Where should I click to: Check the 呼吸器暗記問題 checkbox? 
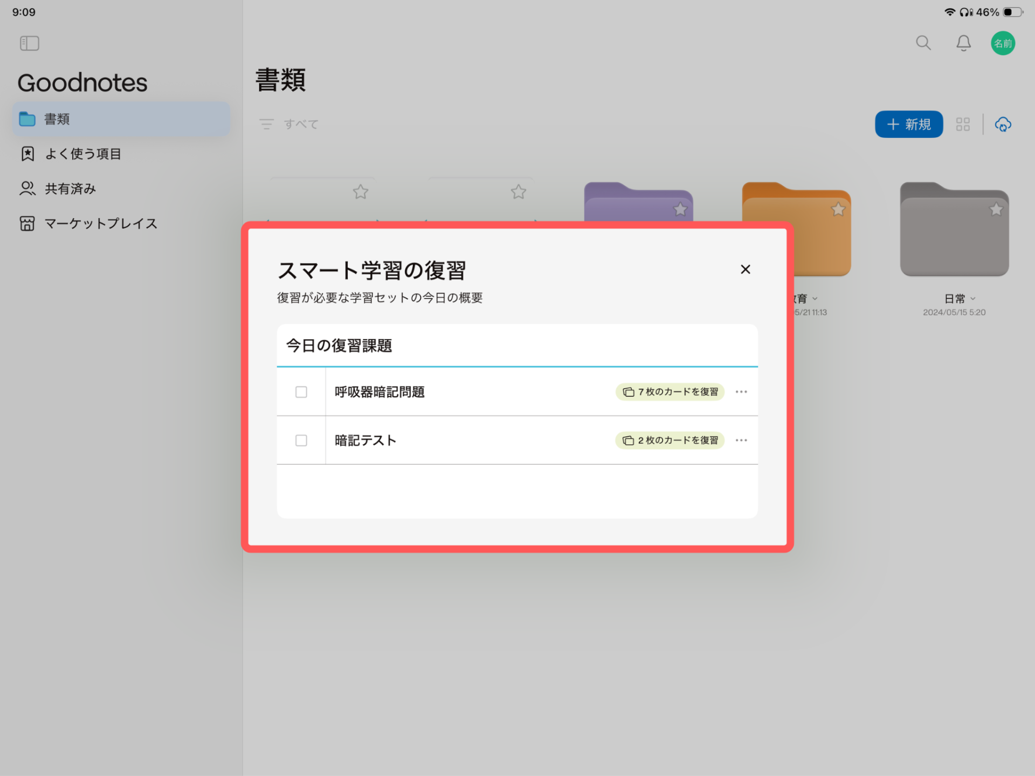(x=301, y=392)
